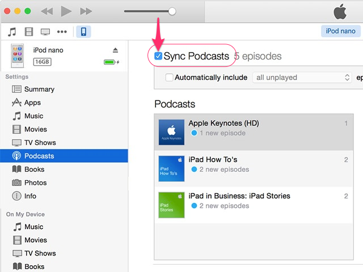The image size is (363, 272).
Task: Open Photos settings in sidebar
Action: click(x=35, y=182)
